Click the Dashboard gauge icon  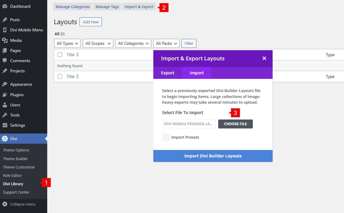tap(5, 6)
